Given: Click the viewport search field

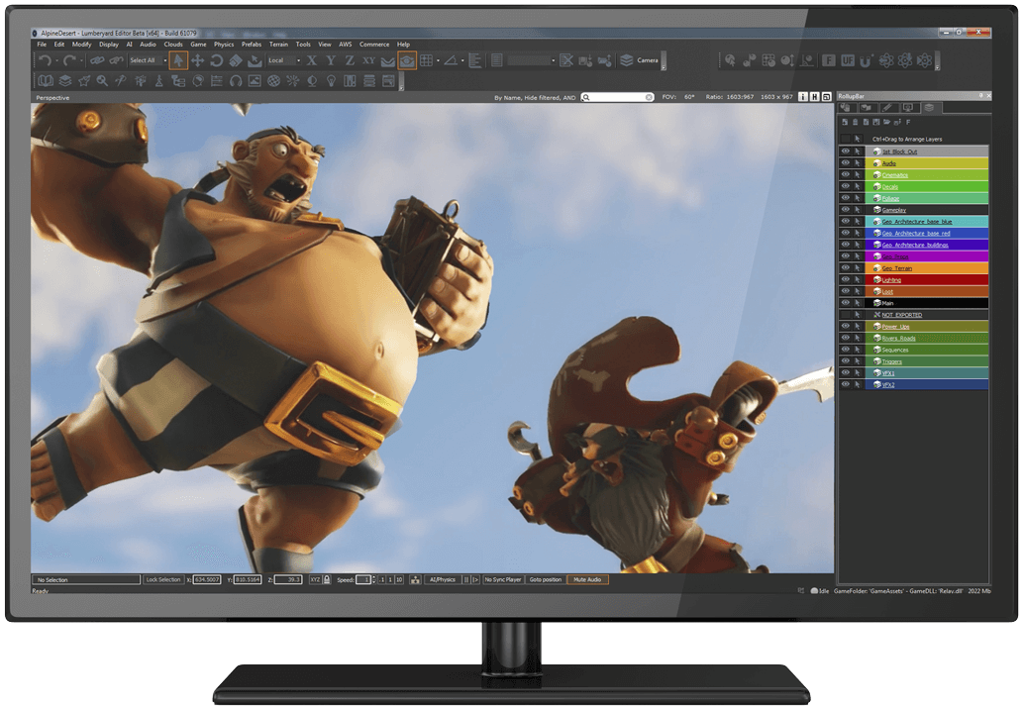Looking at the screenshot, I should pos(619,97).
